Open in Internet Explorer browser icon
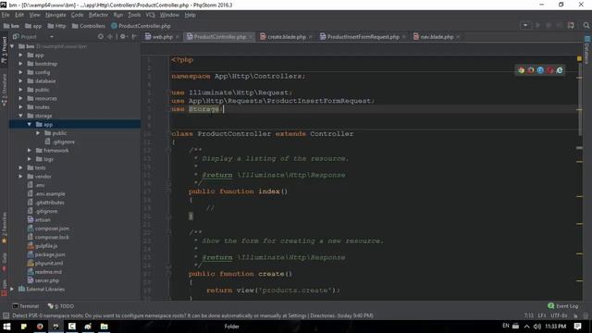Image resolution: width=592 pixels, height=333 pixels. coord(560,70)
